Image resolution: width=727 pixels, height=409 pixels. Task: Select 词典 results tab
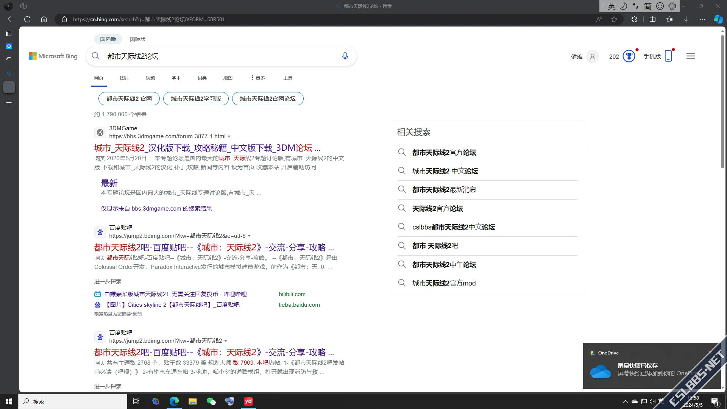[202, 78]
